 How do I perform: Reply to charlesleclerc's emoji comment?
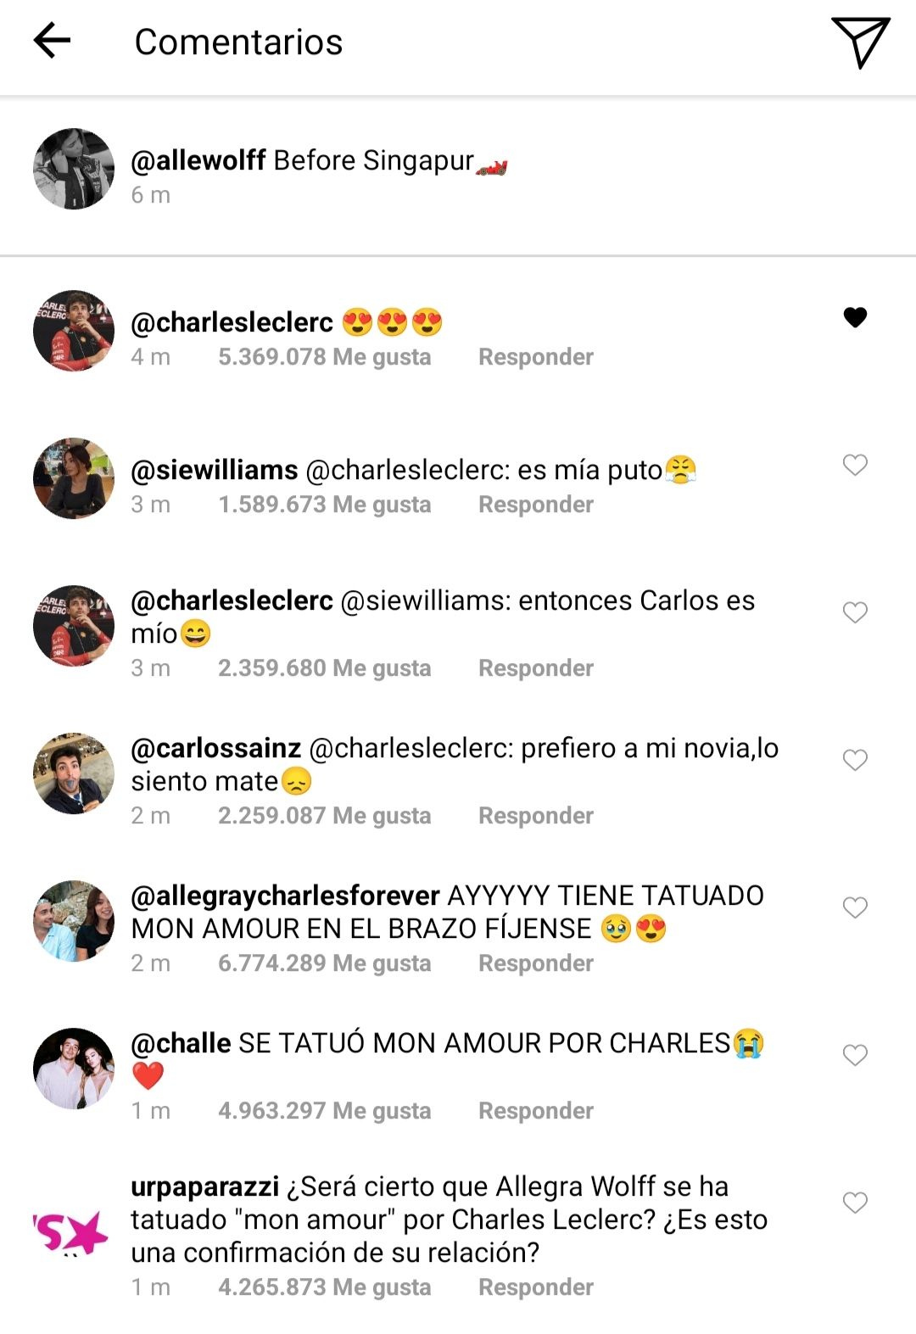coord(536,357)
